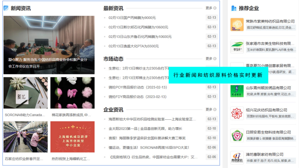Click 山东青州顺发绣品 company logo

(237, 91)
